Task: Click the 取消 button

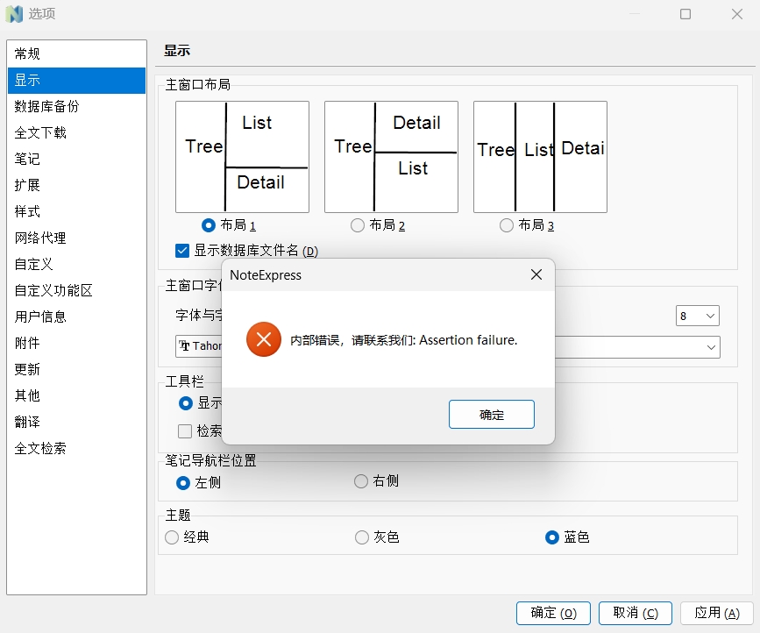Action: pos(634,613)
